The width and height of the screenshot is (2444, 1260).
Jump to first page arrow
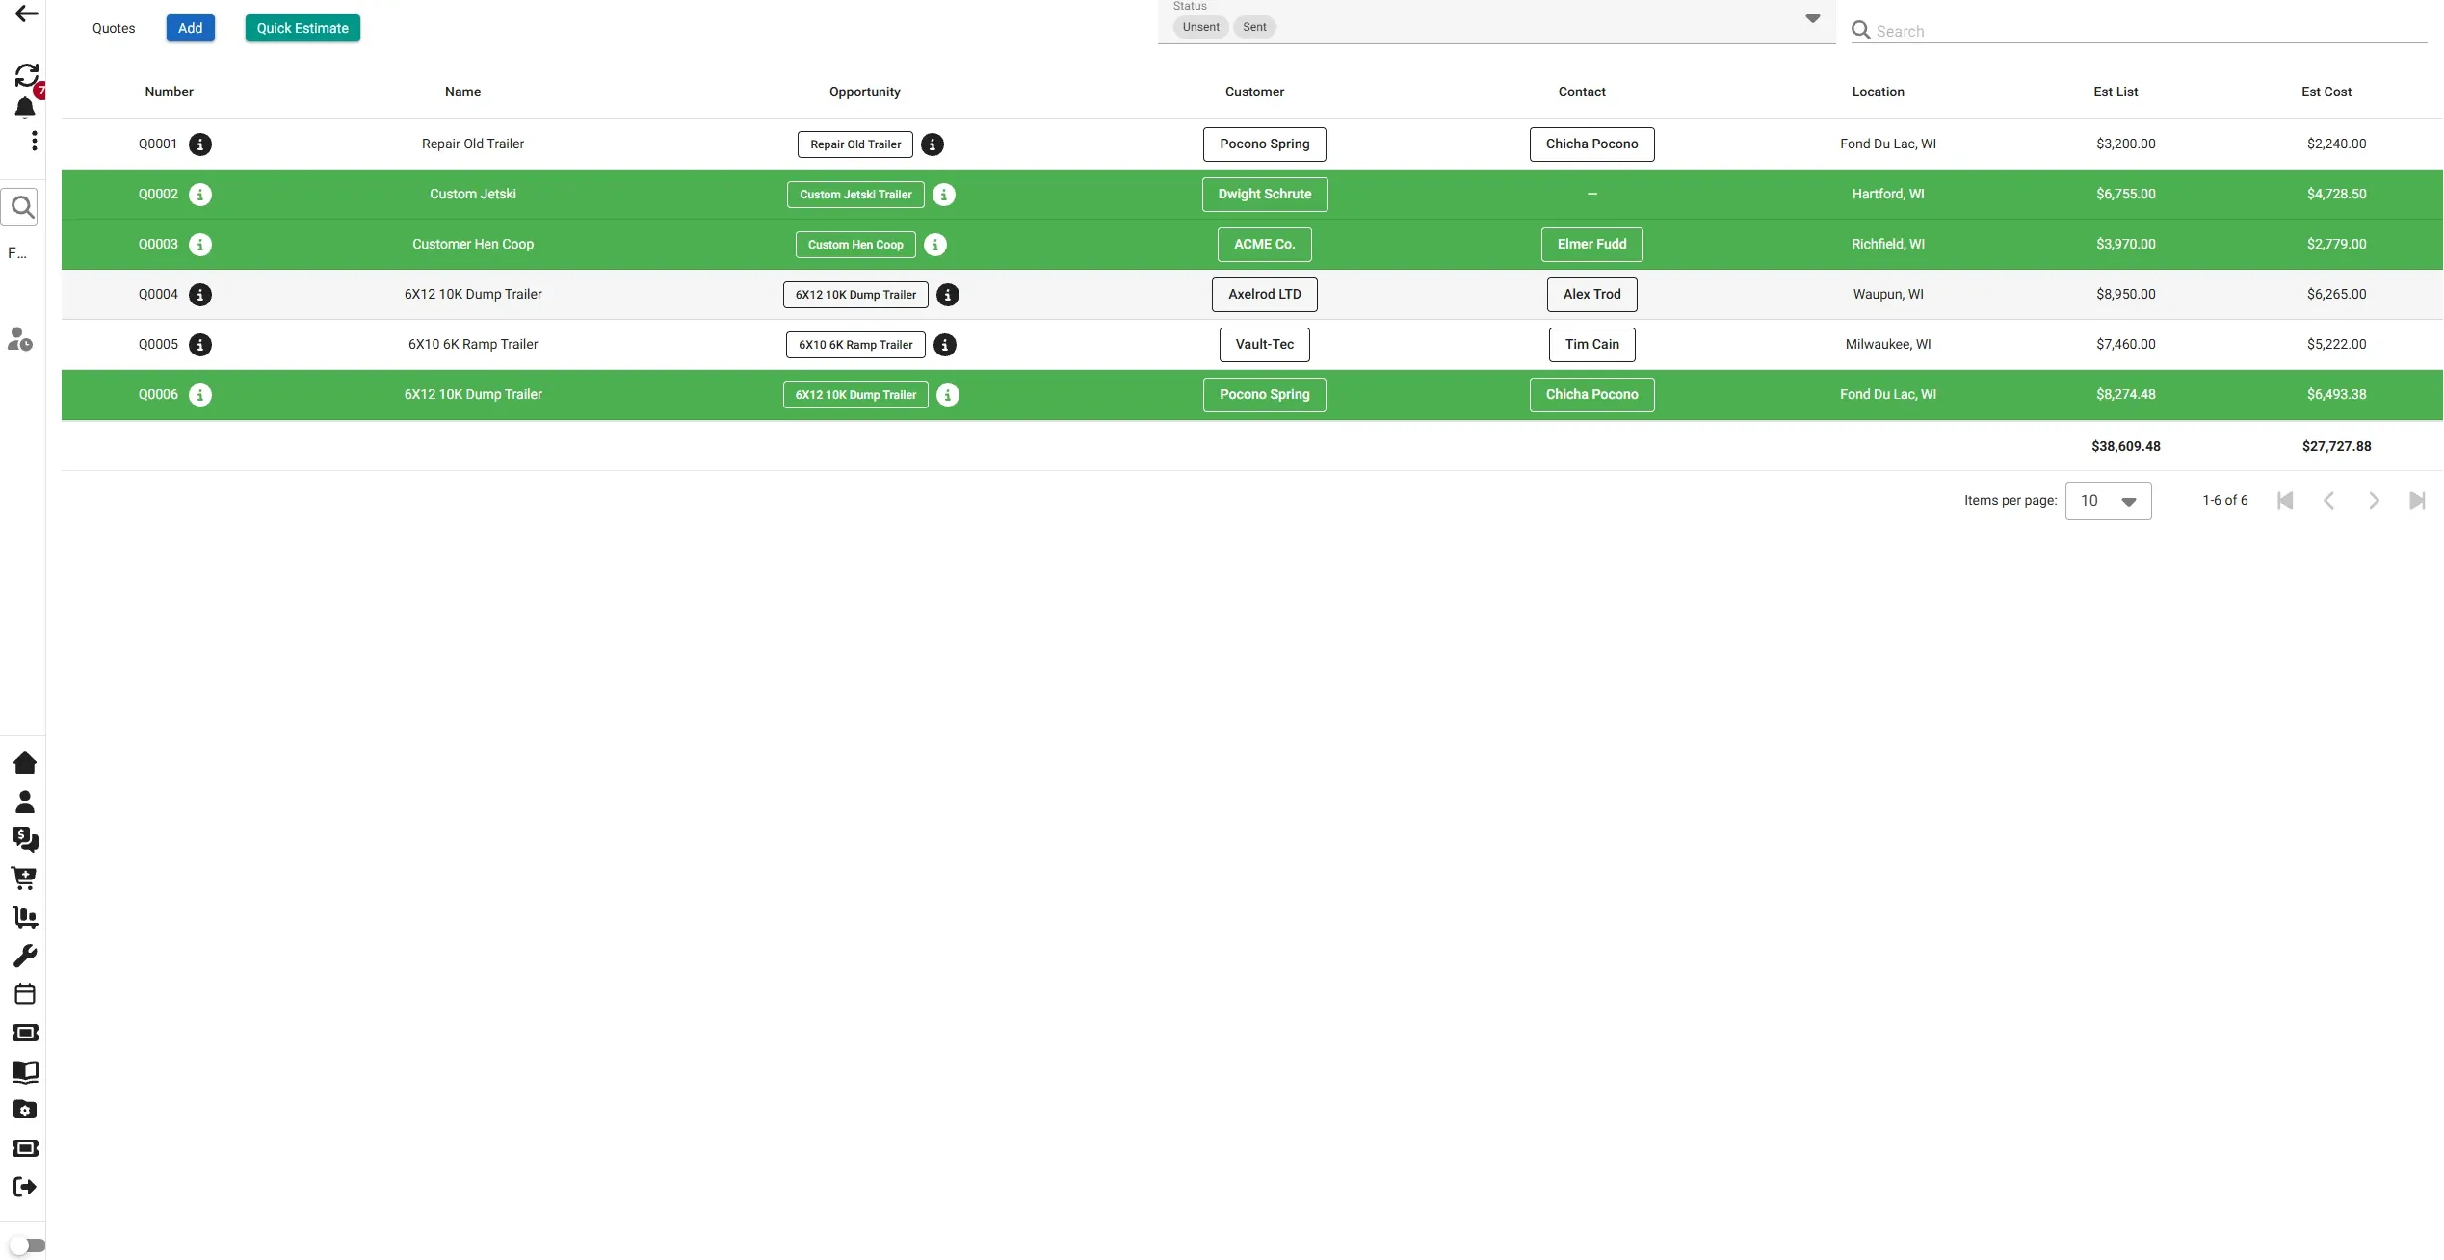2285,501
